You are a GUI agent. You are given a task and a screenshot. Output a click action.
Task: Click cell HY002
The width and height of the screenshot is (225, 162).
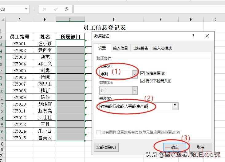pyautogui.click(x=19, y=50)
